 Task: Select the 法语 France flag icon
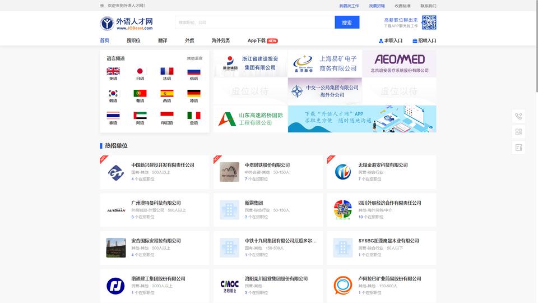tap(167, 71)
